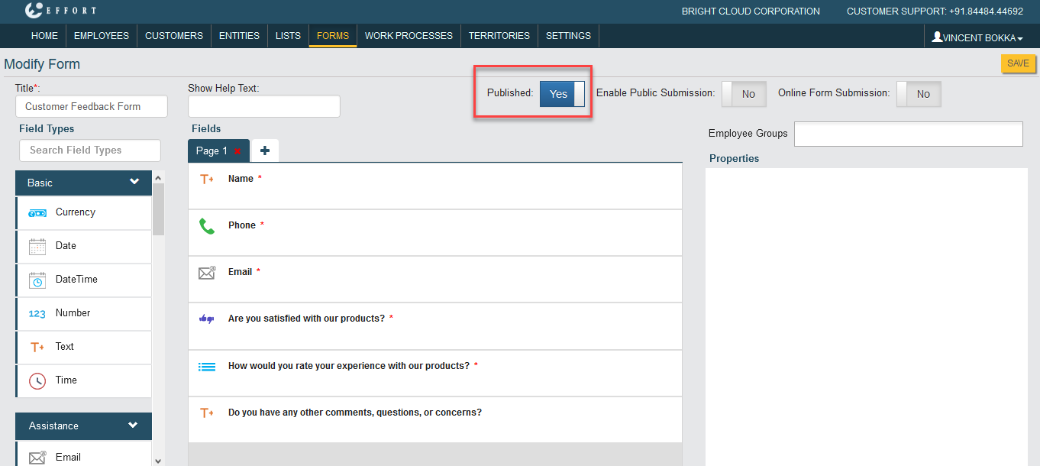This screenshot has width=1040, height=466.
Task: Select the Date calendar icon
Action: click(37, 247)
